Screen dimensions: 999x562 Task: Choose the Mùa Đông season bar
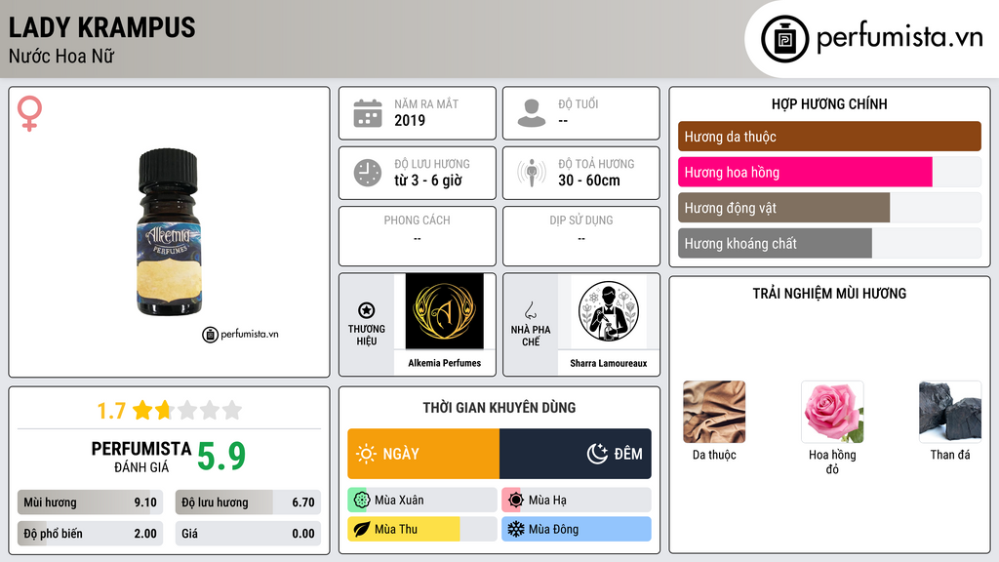(x=577, y=529)
